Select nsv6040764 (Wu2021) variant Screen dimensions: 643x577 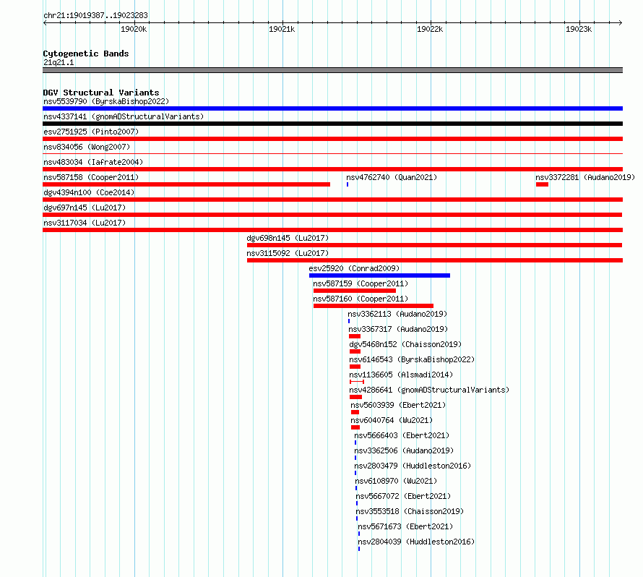(391, 420)
